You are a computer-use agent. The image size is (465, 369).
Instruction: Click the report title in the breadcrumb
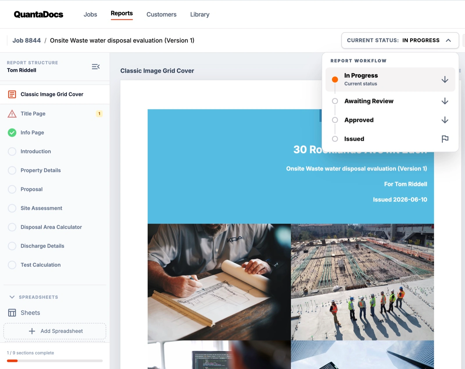click(x=122, y=40)
